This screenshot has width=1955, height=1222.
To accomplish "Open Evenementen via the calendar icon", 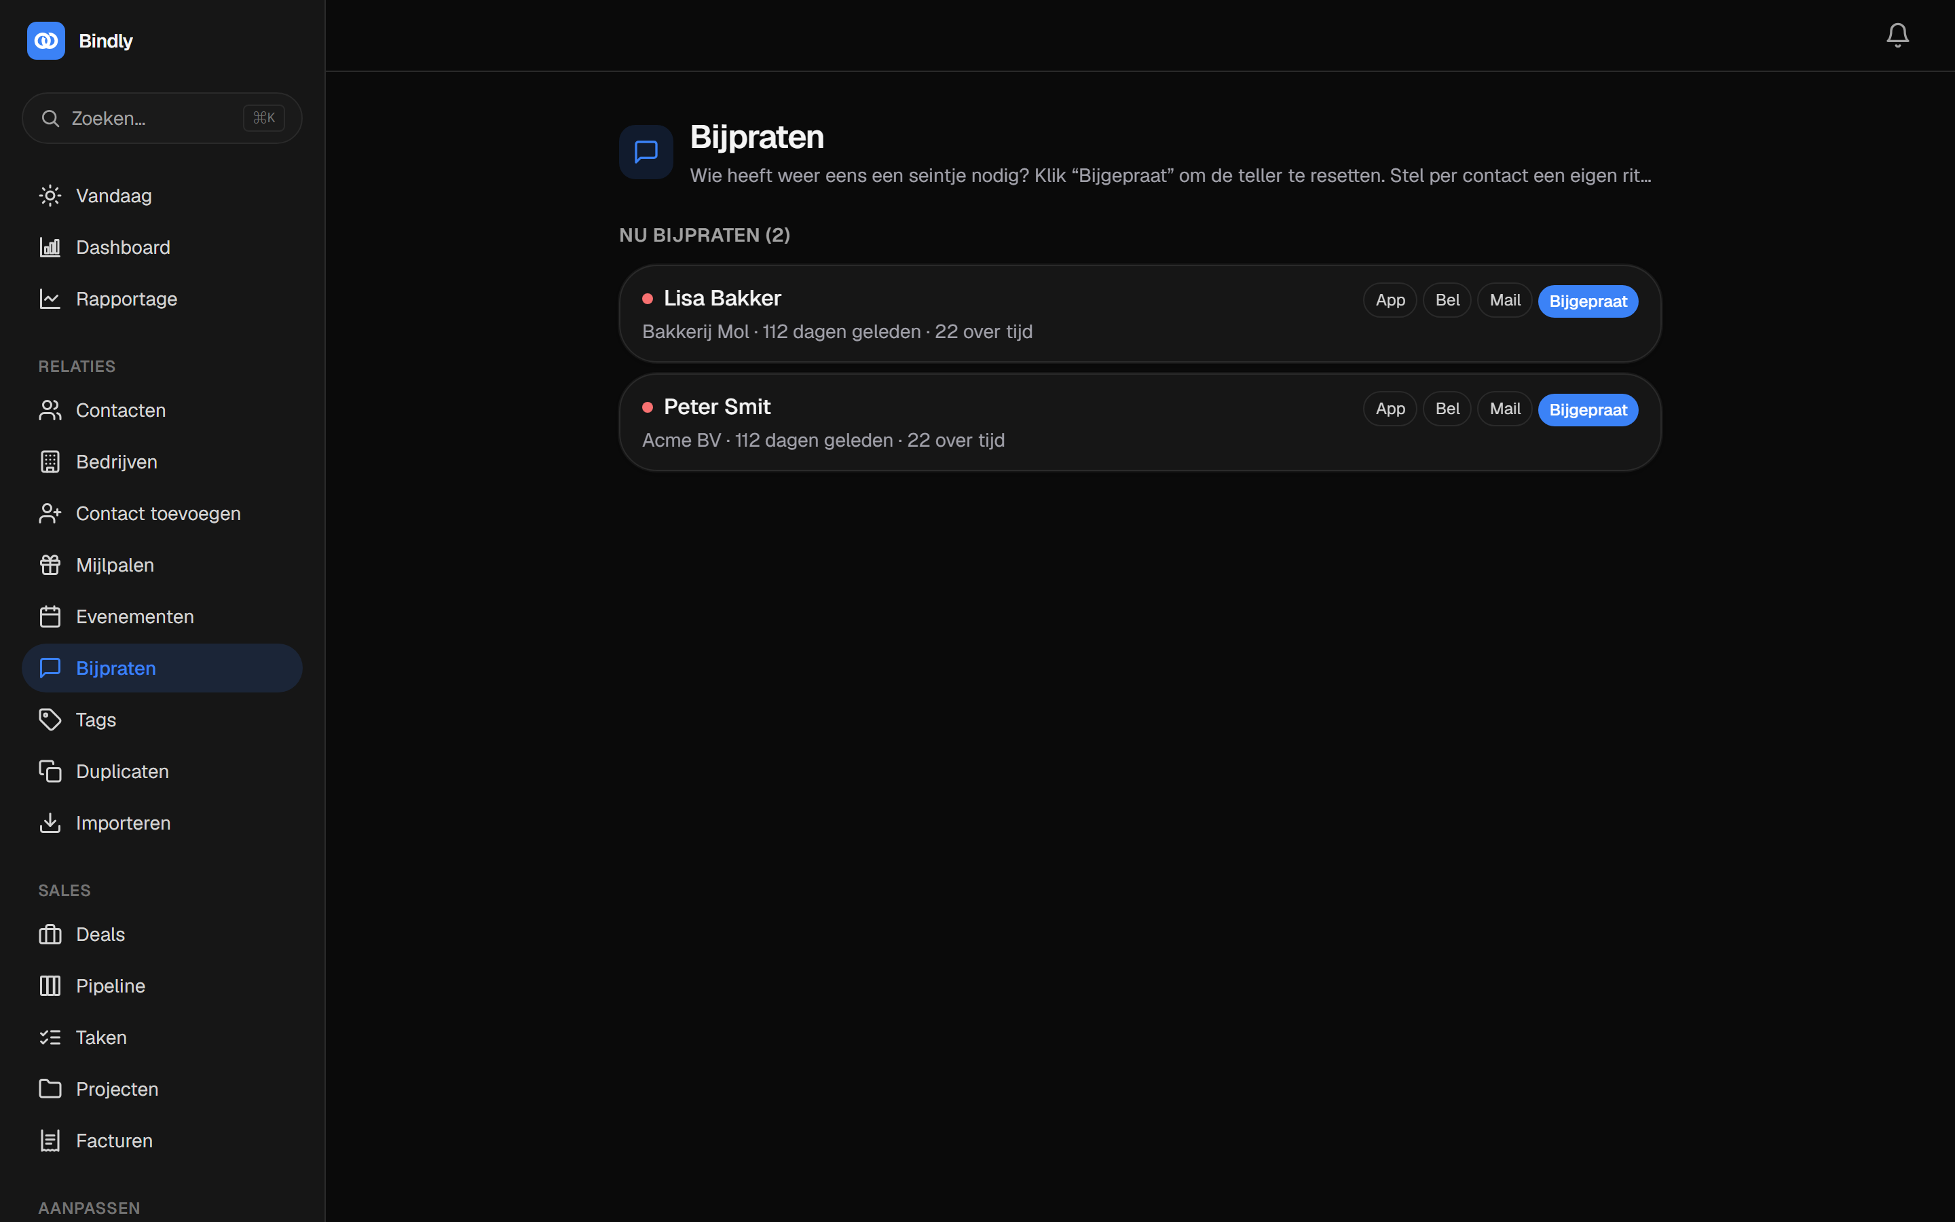I will (x=50, y=616).
